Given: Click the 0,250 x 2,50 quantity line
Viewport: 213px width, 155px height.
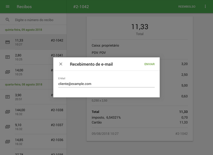Looking at the screenshot, I should point(99,101).
